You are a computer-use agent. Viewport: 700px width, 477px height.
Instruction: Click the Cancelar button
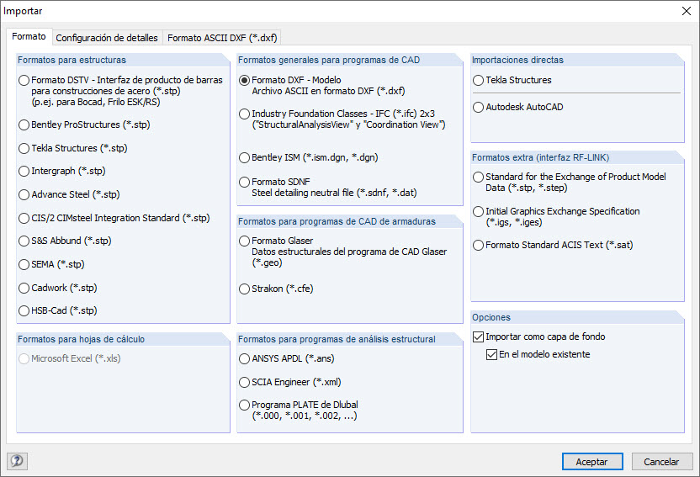click(661, 462)
